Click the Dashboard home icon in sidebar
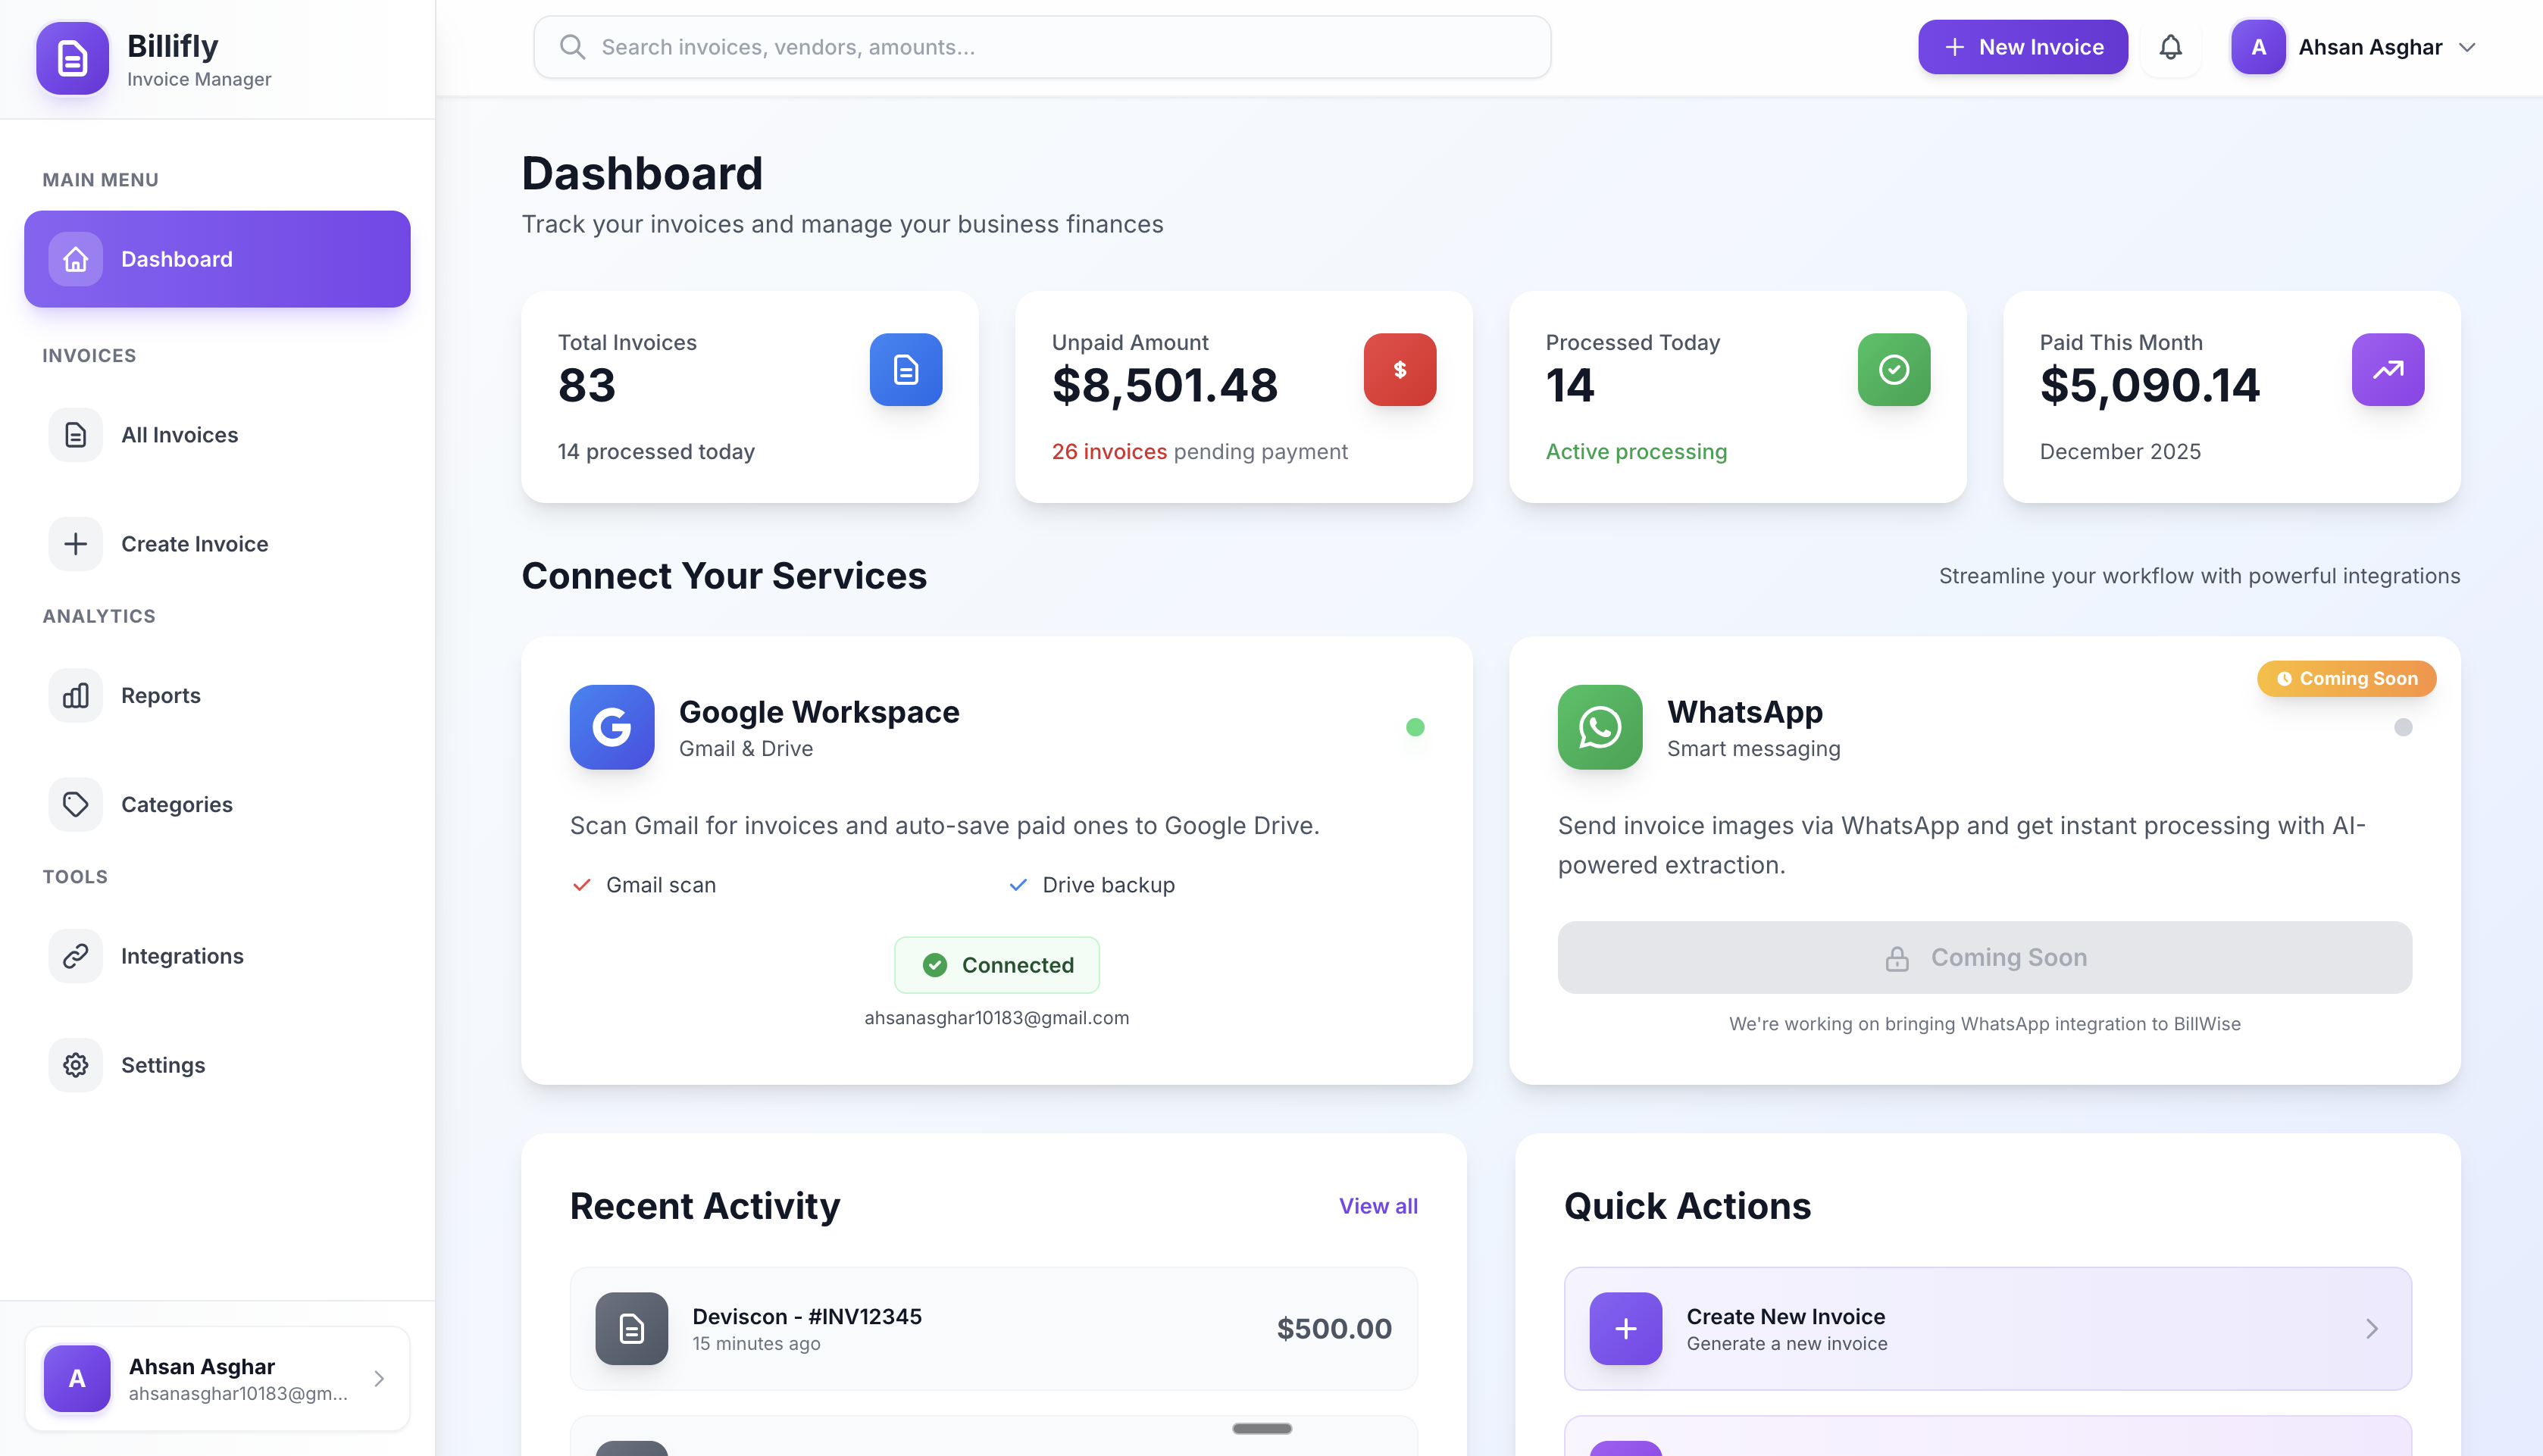 point(76,259)
